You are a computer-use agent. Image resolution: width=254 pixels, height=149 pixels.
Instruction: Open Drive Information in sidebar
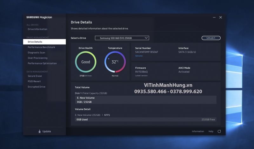(x=37, y=29)
